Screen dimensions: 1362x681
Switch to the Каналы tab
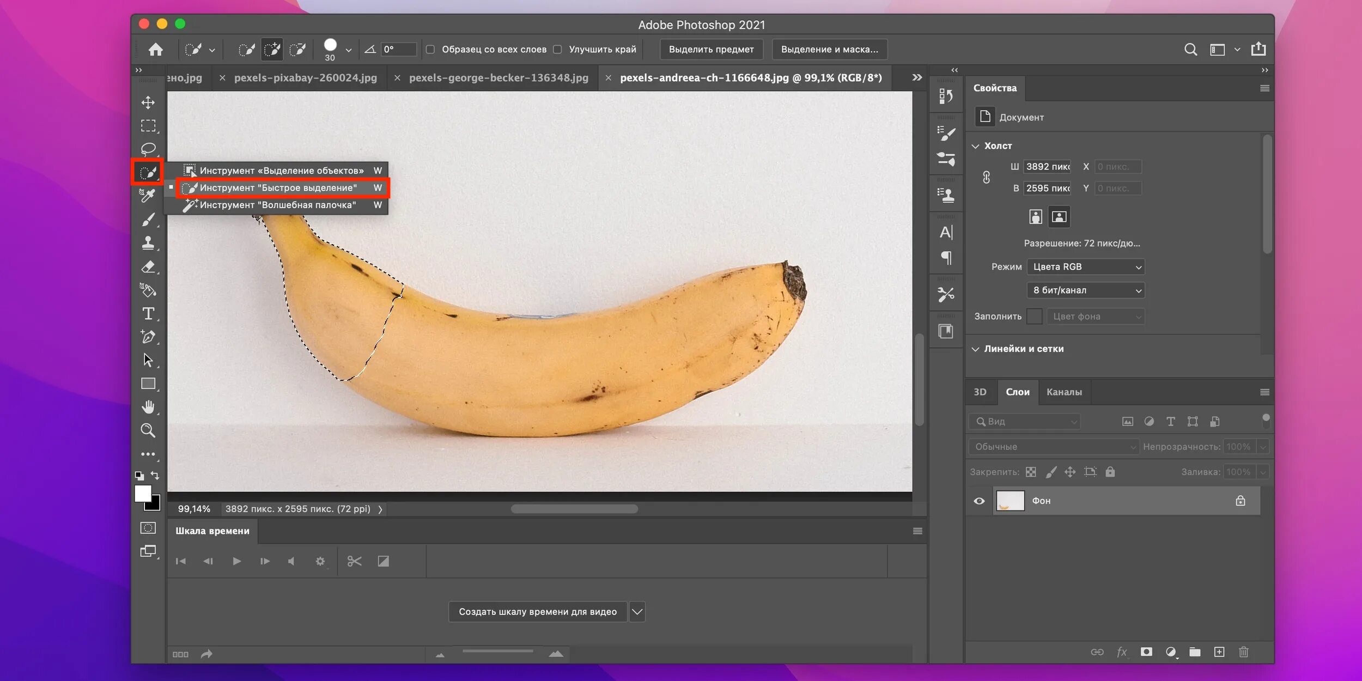pos(1064,392)
